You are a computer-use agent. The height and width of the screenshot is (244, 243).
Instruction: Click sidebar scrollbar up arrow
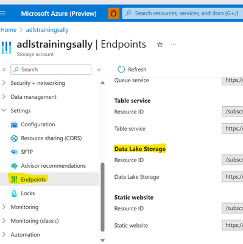[102, 82]
